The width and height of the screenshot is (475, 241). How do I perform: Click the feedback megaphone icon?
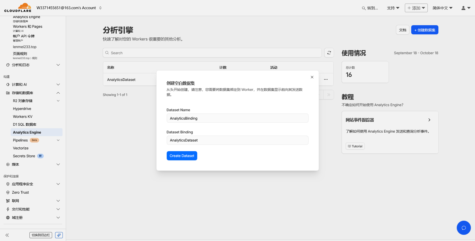tap(59, 235)
